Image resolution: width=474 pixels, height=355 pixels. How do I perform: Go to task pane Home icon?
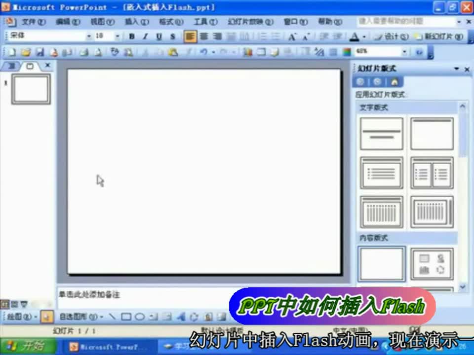[x=394, y=82]
